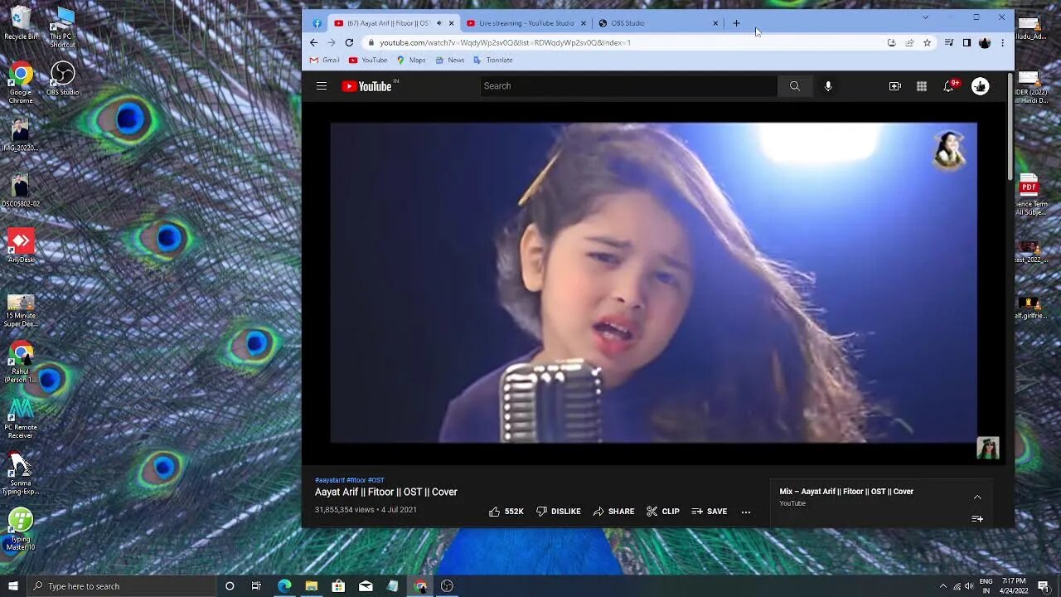1061x597 pixels.
Task: Open the Chrome tab search dropdown arrow
Action: tap(925, 17)
